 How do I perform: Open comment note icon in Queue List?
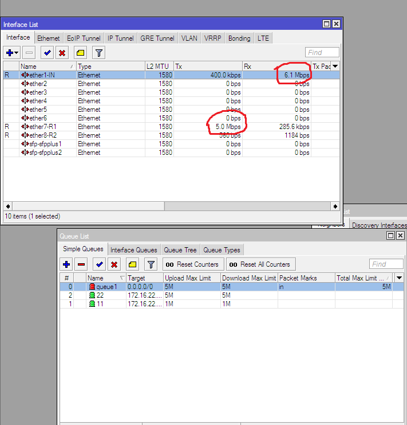click(132, 264)
